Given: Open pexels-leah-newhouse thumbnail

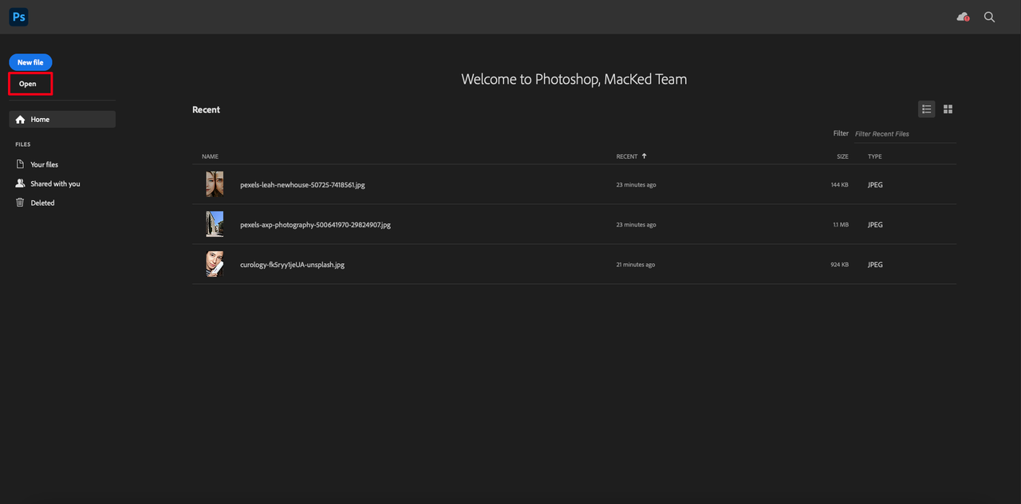Looking at the screenshot, I should click(215, 184).
